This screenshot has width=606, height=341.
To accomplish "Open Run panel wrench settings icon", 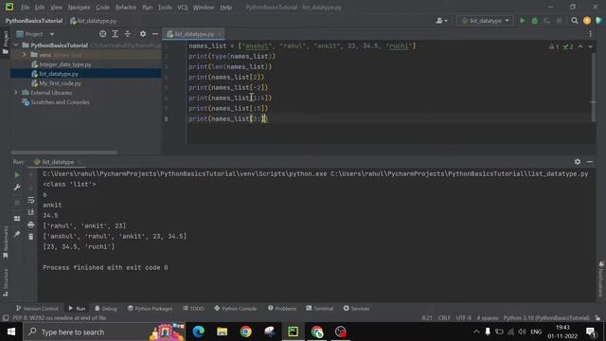I will coord(17,188).
